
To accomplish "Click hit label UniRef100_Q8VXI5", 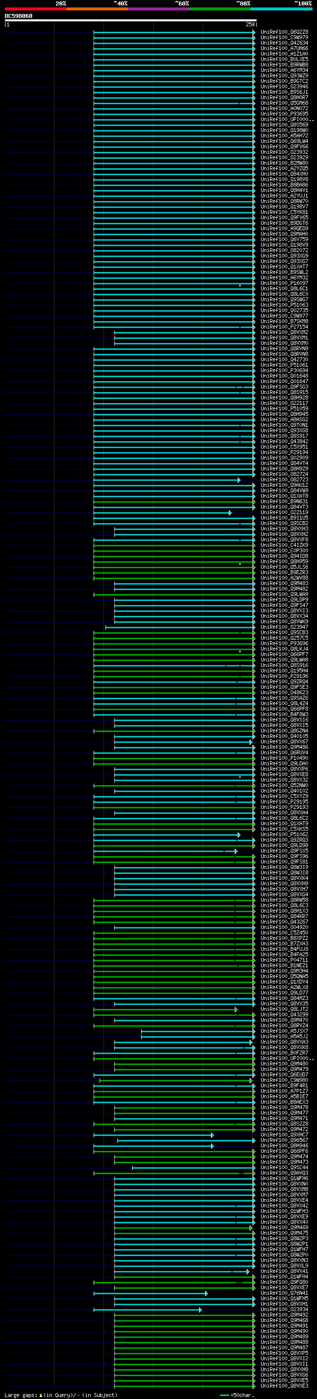I will click(x=284, y=725).
